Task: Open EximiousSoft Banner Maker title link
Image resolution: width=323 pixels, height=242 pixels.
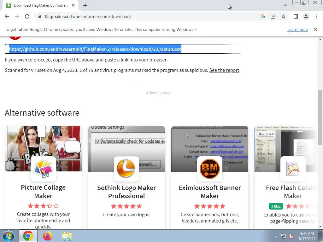Action: 210,192
